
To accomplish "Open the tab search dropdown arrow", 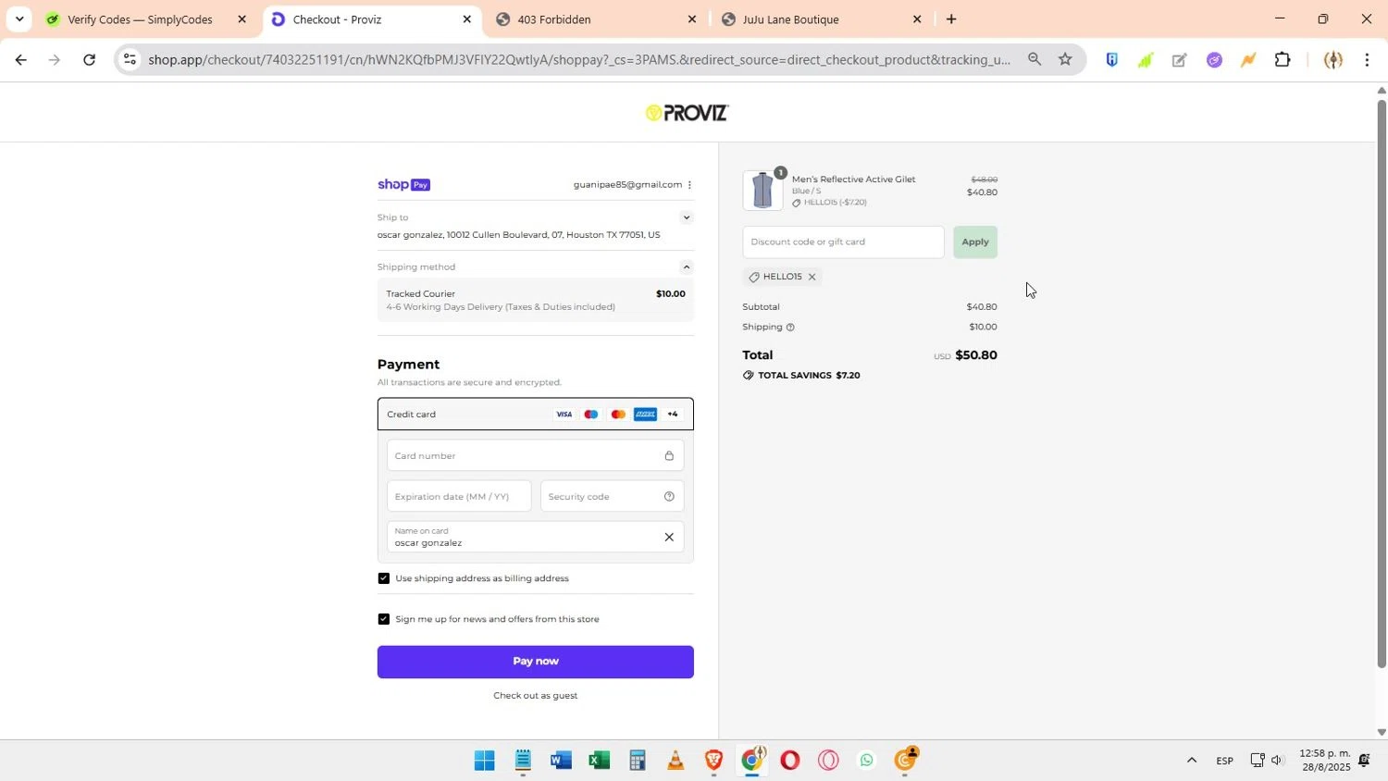I will pos(19,19).
